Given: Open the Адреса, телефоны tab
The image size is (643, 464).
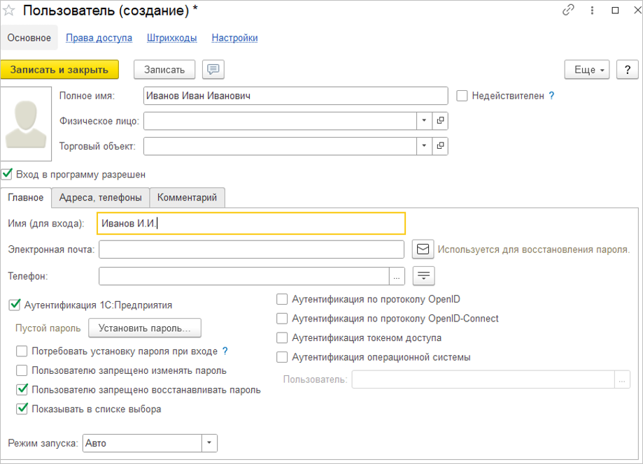Looking at the screenshot, I should (x=101, y=198).
